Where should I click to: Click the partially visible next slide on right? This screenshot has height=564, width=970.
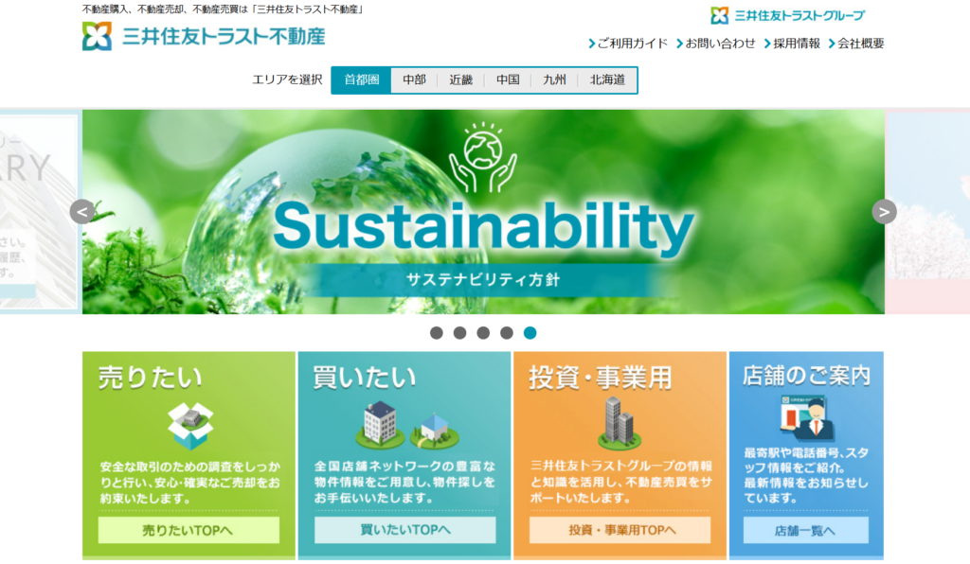[928, 212]
